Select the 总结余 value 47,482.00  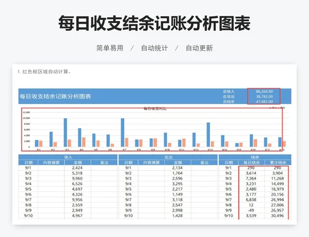pyautogui.click(x=265, y=101)
